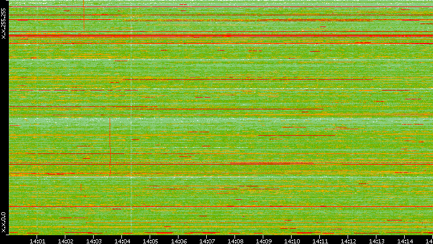The image size is (433, 244).
Task: Click the 14:01 time axis label
Action: (37, 242)
